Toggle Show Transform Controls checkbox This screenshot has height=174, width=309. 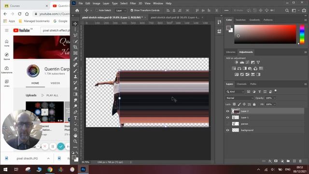tap(132, 10)
